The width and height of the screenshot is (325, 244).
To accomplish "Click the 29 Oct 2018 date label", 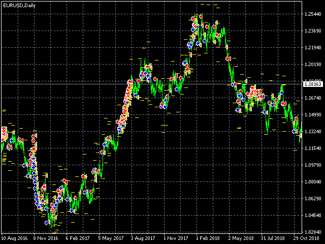I will [x=306, y=238].
